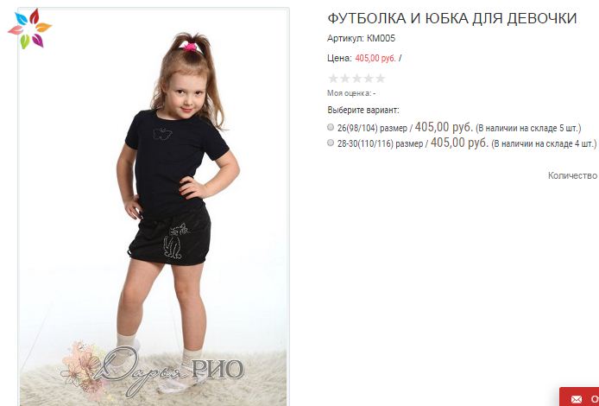
Task: Click the Дарья РИО watermark on photo
Action: pos(153,370)
